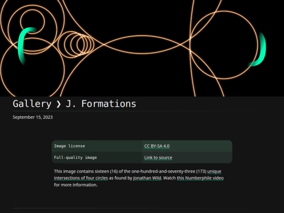Click the circles artwork header image
284x213 pixels.
point(142,48)
